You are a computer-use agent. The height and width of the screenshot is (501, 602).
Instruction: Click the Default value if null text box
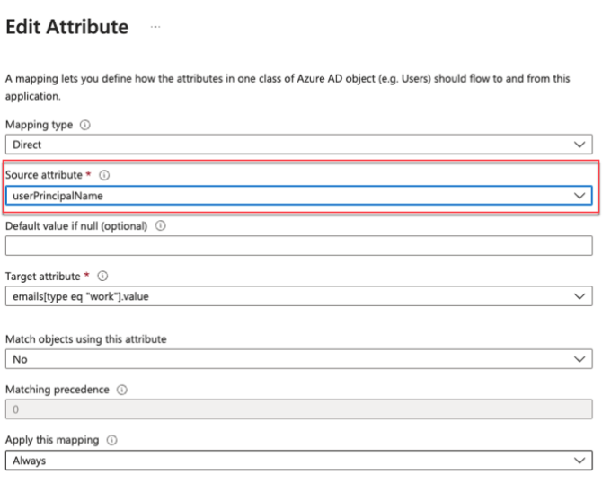click(298, 245)
